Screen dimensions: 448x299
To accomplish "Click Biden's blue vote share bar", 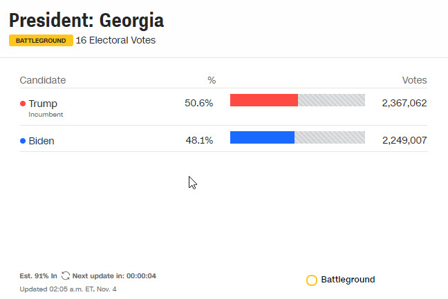I will 262,137.
